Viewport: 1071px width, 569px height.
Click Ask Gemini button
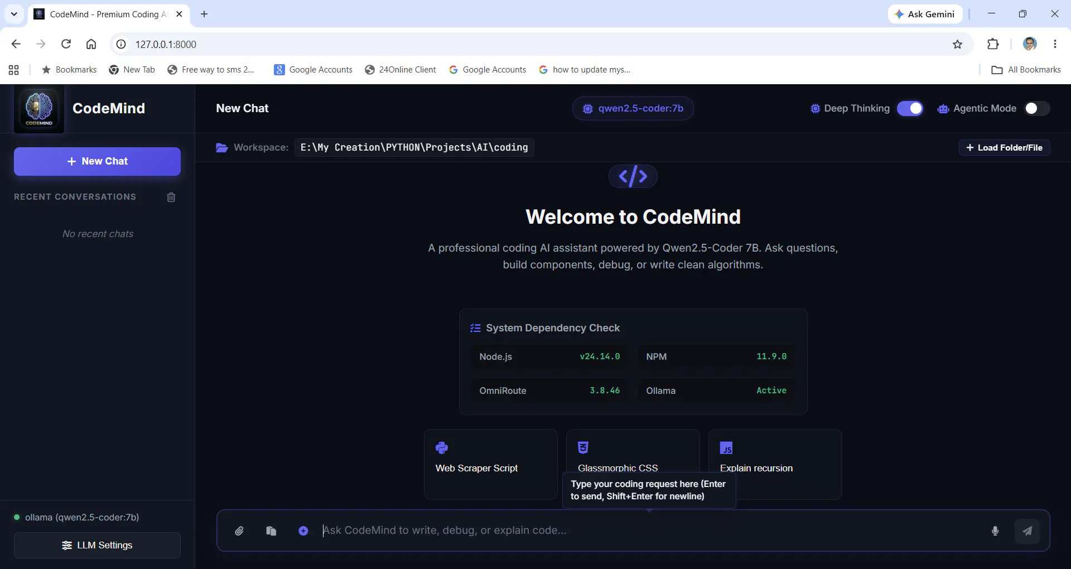click(x=925, y=14)
